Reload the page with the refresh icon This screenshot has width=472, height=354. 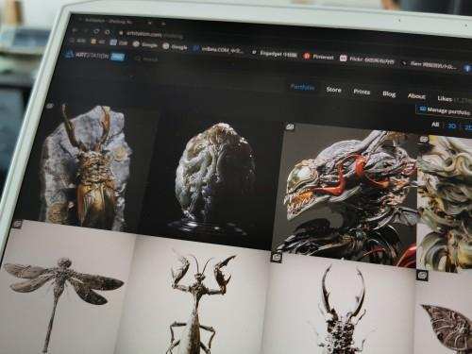click(x=96, y=31)
